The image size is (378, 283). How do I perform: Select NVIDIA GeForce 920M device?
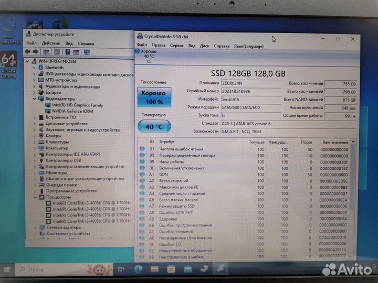pos(72,111)
